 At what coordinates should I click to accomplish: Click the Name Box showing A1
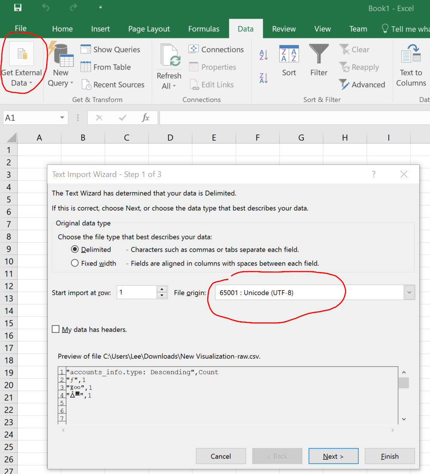[x=30, y=117]
